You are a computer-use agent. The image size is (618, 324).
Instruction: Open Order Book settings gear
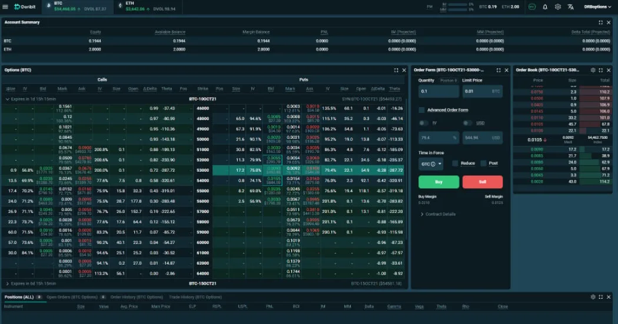(593, 70)
